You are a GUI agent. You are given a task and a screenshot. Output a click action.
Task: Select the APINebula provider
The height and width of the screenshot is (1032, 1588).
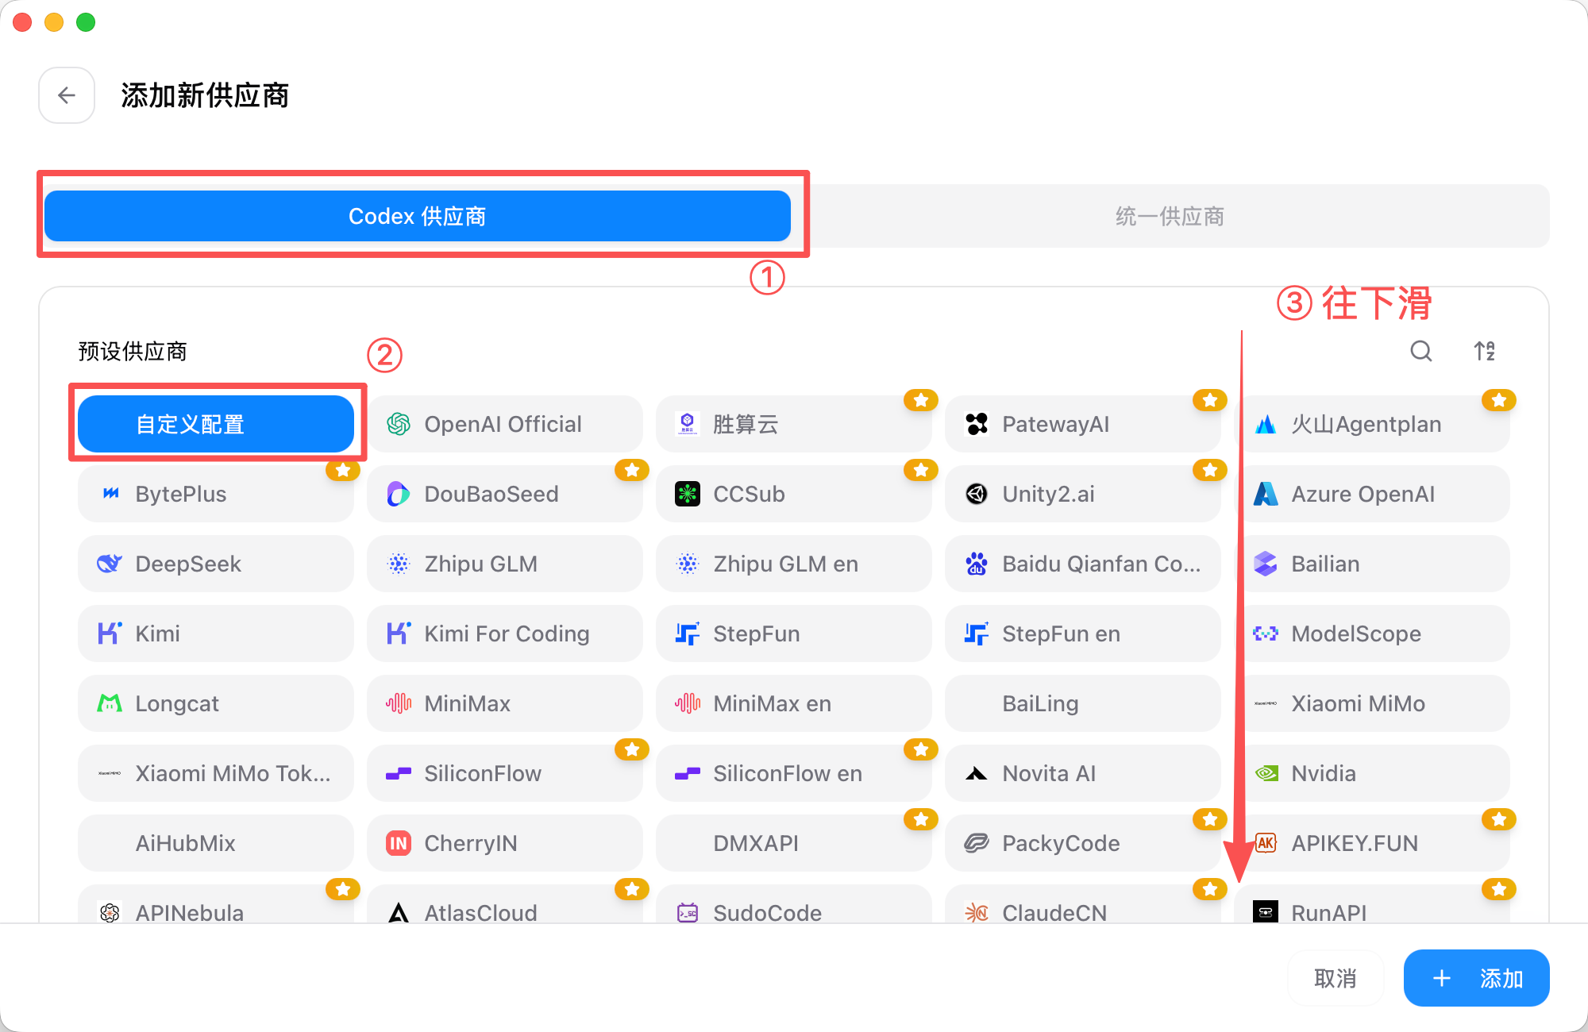(x=216, y=905)
